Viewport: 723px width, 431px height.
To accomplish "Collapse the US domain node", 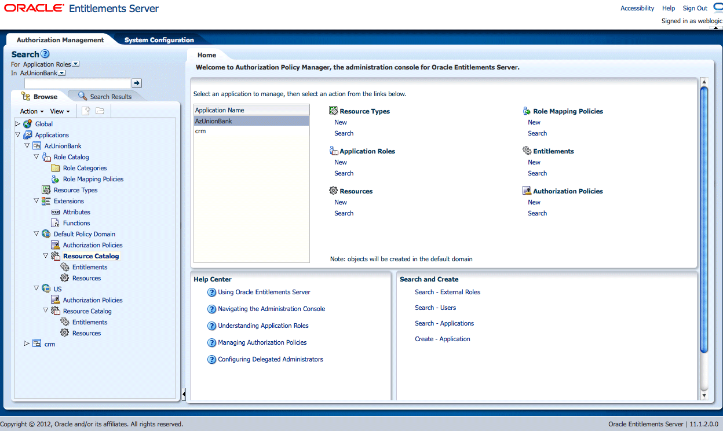I will (x=36, y=289).
